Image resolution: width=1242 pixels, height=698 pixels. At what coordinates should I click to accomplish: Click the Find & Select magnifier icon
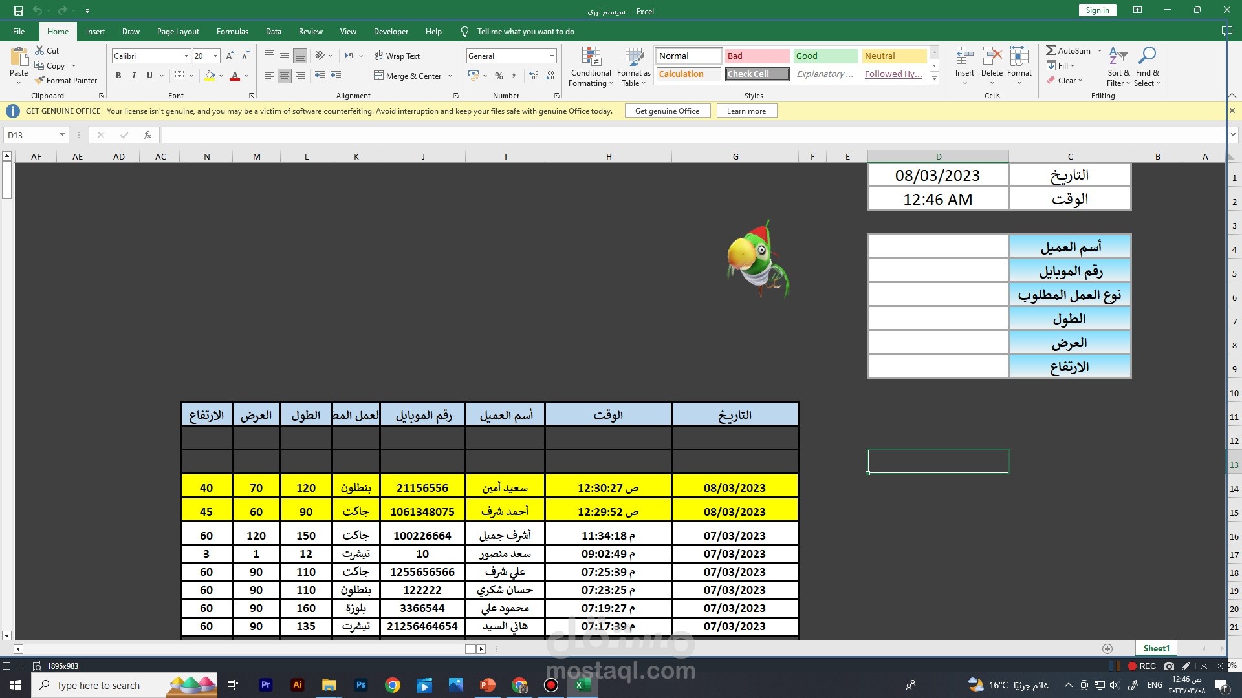[x=1147, y=57]
